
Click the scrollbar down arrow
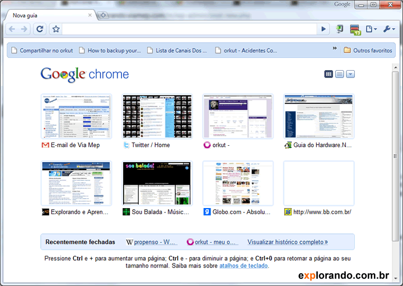(x=396, y=278)
